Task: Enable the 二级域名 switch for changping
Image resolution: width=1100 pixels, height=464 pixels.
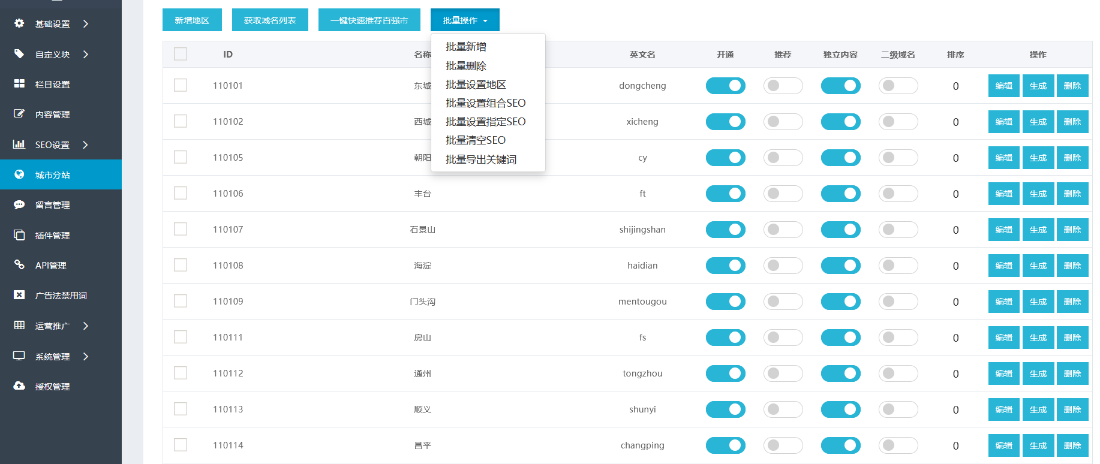Action: [898, 445]
